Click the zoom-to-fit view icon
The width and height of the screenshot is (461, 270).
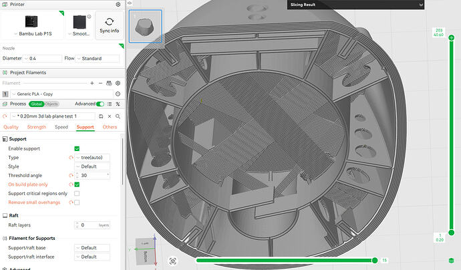(173, 261)
